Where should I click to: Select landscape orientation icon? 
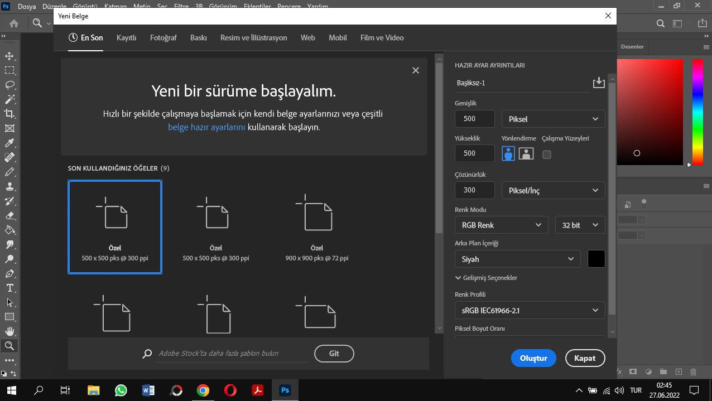(x=526, y=153)
